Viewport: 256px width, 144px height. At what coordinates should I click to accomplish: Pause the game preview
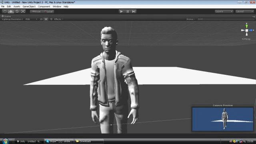pos(128,12)
